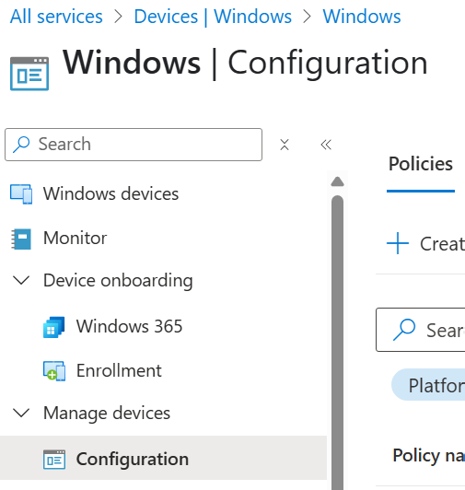The image size is (465, 490).
Task: Click into the policies Search box
Action: pyautogui.click(x=420, y=330)
